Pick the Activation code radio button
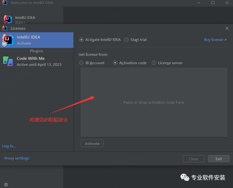 click(x=115, y=63)
